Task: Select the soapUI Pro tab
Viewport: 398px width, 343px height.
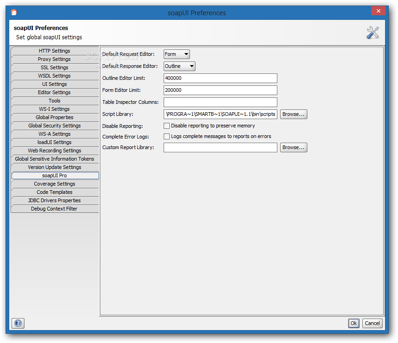Action: (x=55, y=176)
